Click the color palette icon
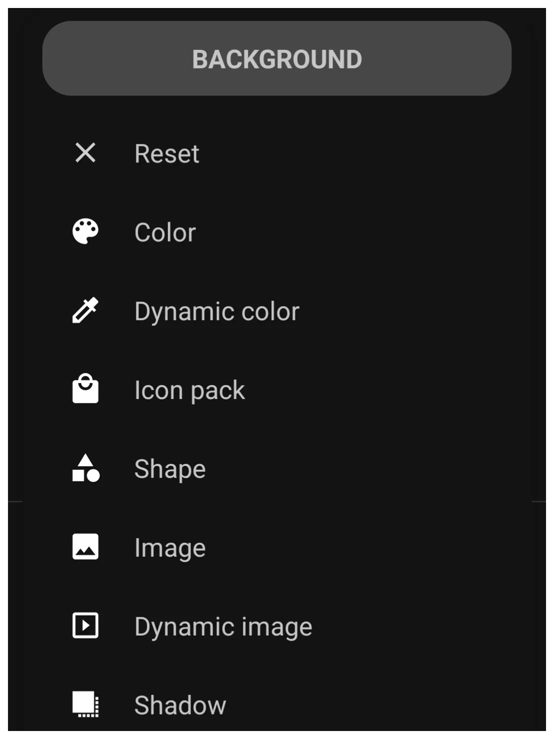The image size is (554, 739). click(x=85, y=231)
